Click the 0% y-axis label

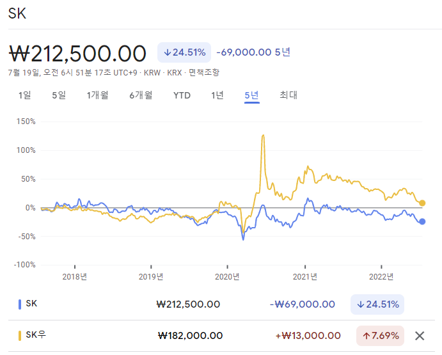click(x=31, y=208)
